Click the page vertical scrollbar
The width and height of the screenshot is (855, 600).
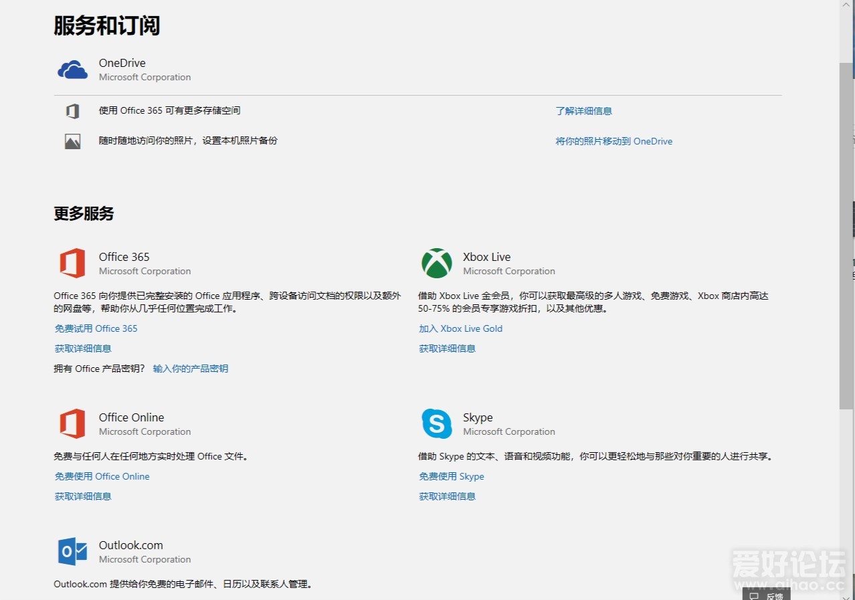point(846,234)
